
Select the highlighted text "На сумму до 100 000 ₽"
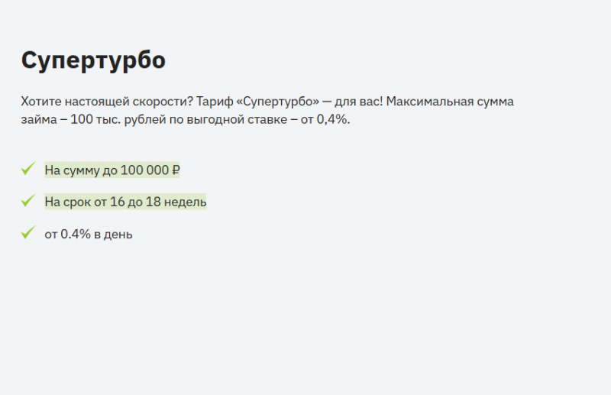tap(112, 170)
